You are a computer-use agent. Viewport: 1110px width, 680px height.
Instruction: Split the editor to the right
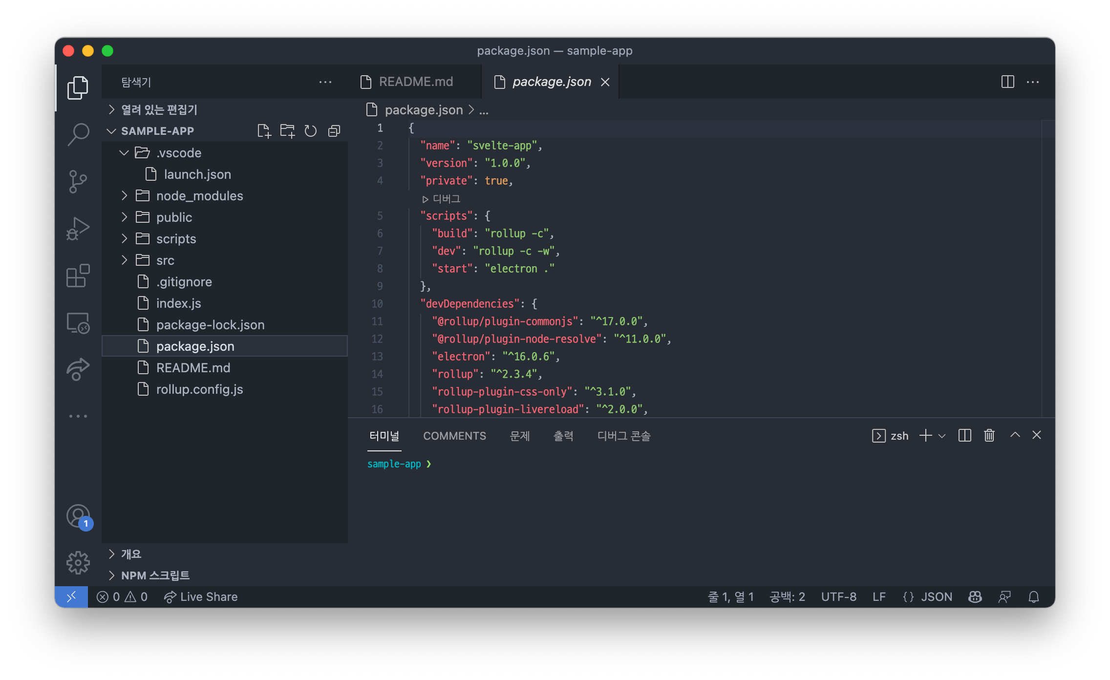1007,82
